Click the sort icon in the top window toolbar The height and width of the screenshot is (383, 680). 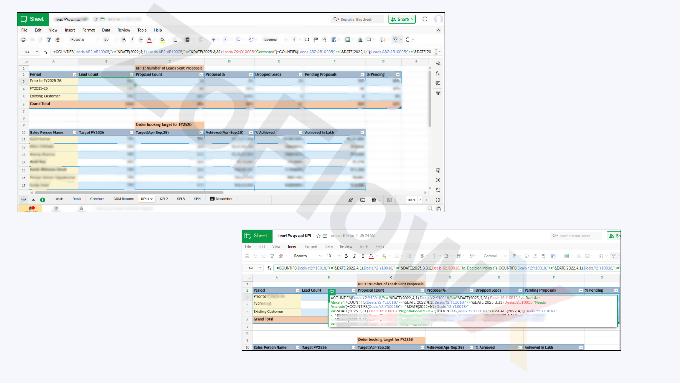click(383, 40)
